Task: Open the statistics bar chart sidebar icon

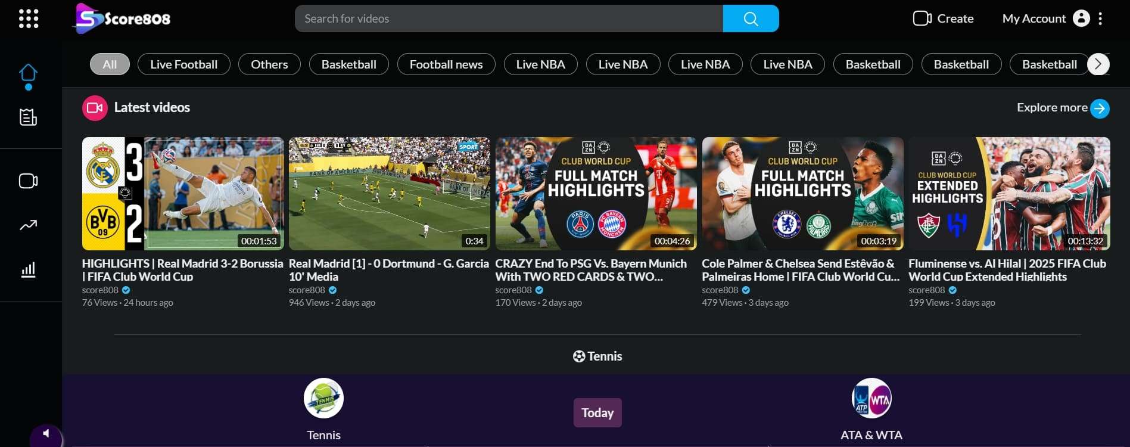Action: click(28, 269)
